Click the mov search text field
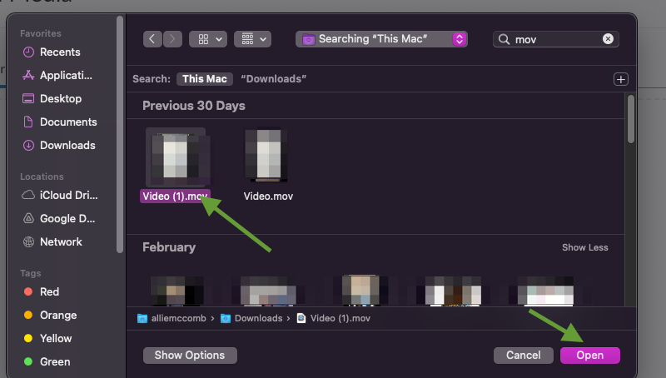 coord(554,39)
